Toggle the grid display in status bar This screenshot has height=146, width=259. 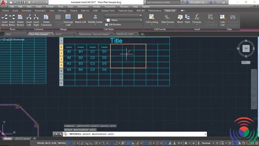tap(70, 143)
